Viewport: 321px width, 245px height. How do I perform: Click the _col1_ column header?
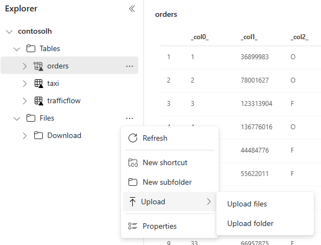[x=249, y=37]
